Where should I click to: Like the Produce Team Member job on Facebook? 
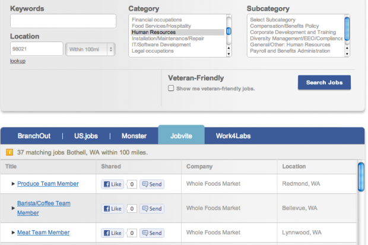tap(113, 184)
